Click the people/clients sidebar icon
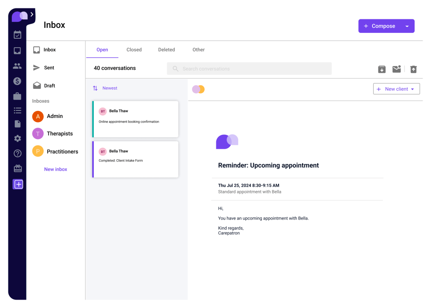This screenshot has width=431, height=308. 17,66
